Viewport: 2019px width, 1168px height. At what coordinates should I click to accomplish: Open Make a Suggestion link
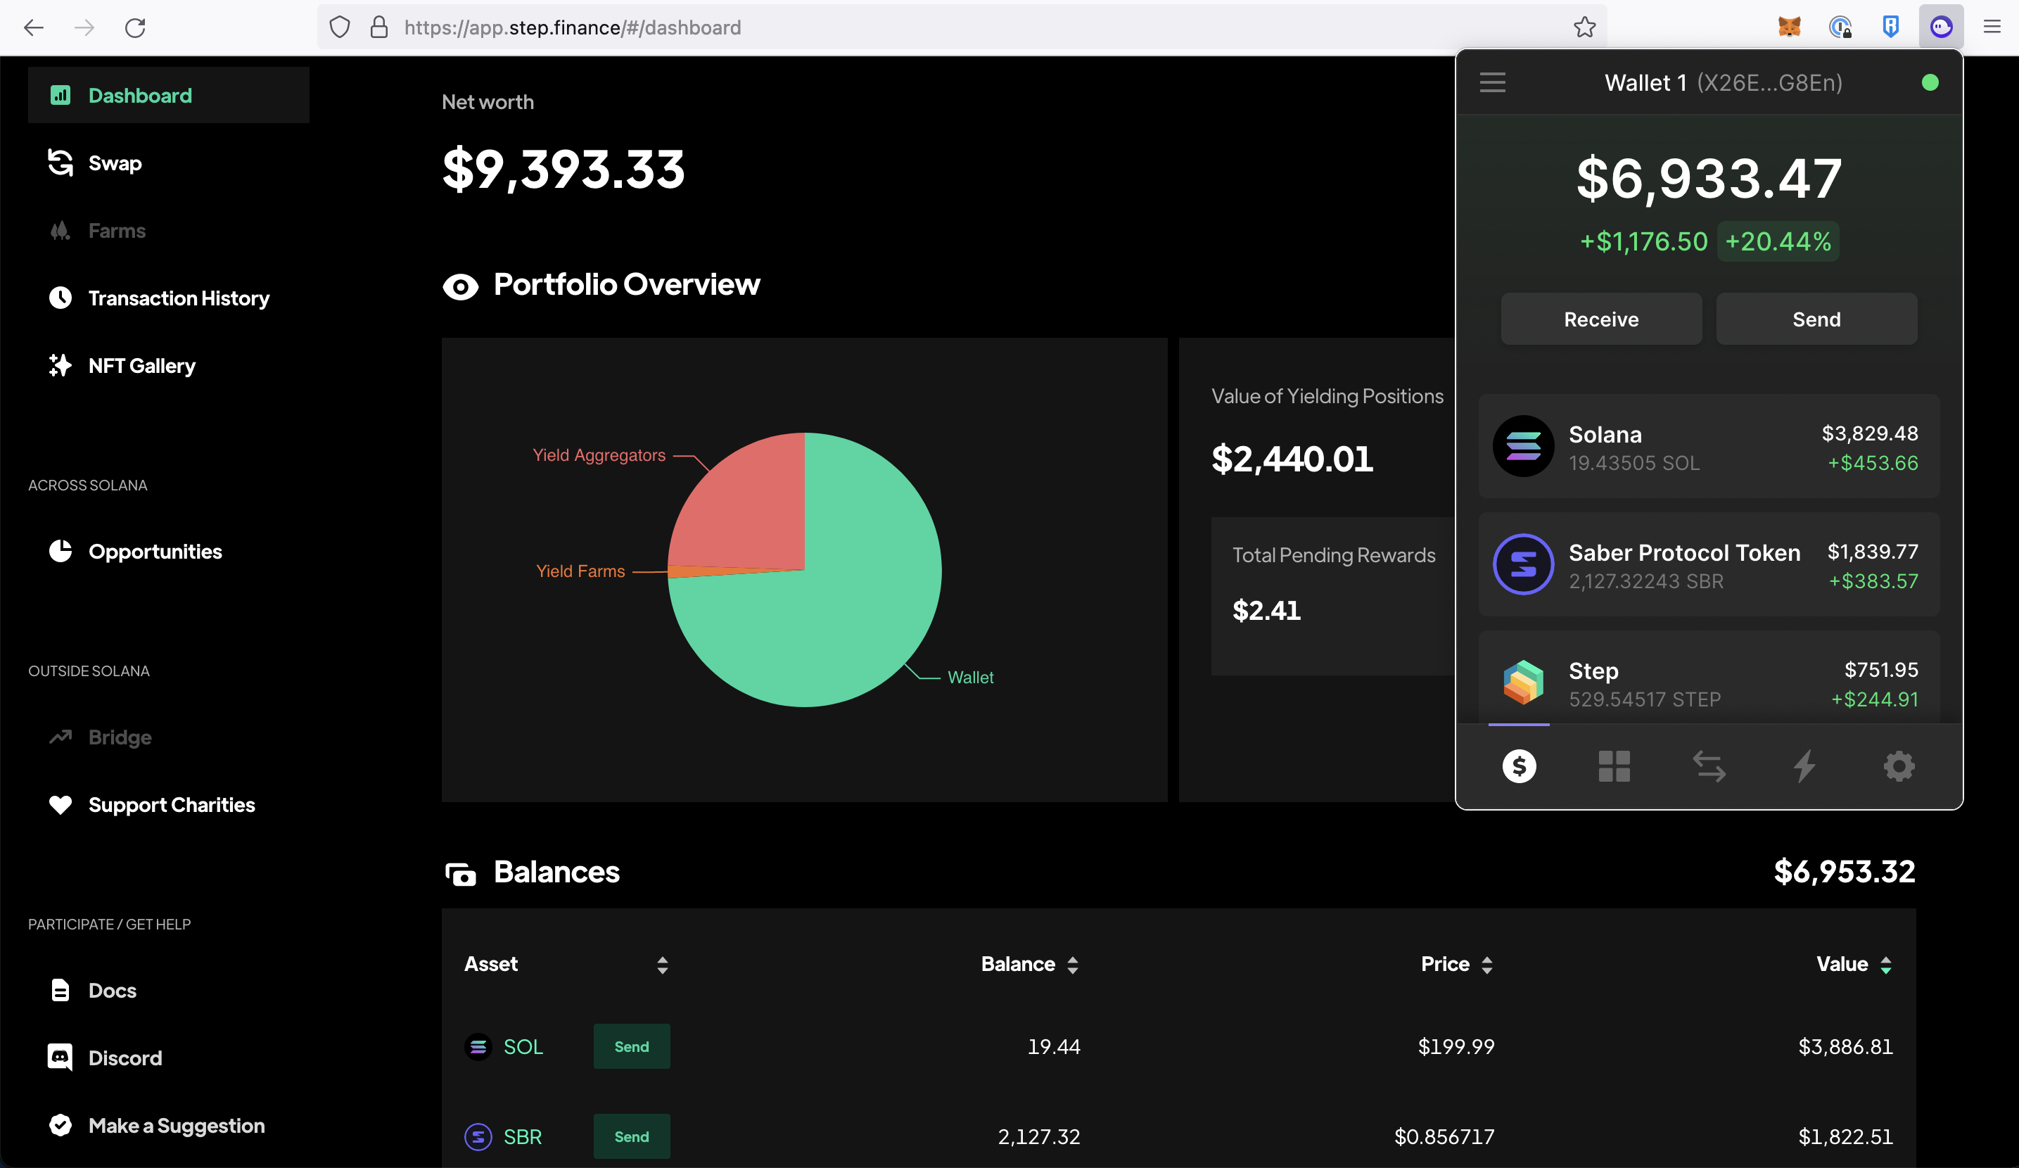[177, 1126]
